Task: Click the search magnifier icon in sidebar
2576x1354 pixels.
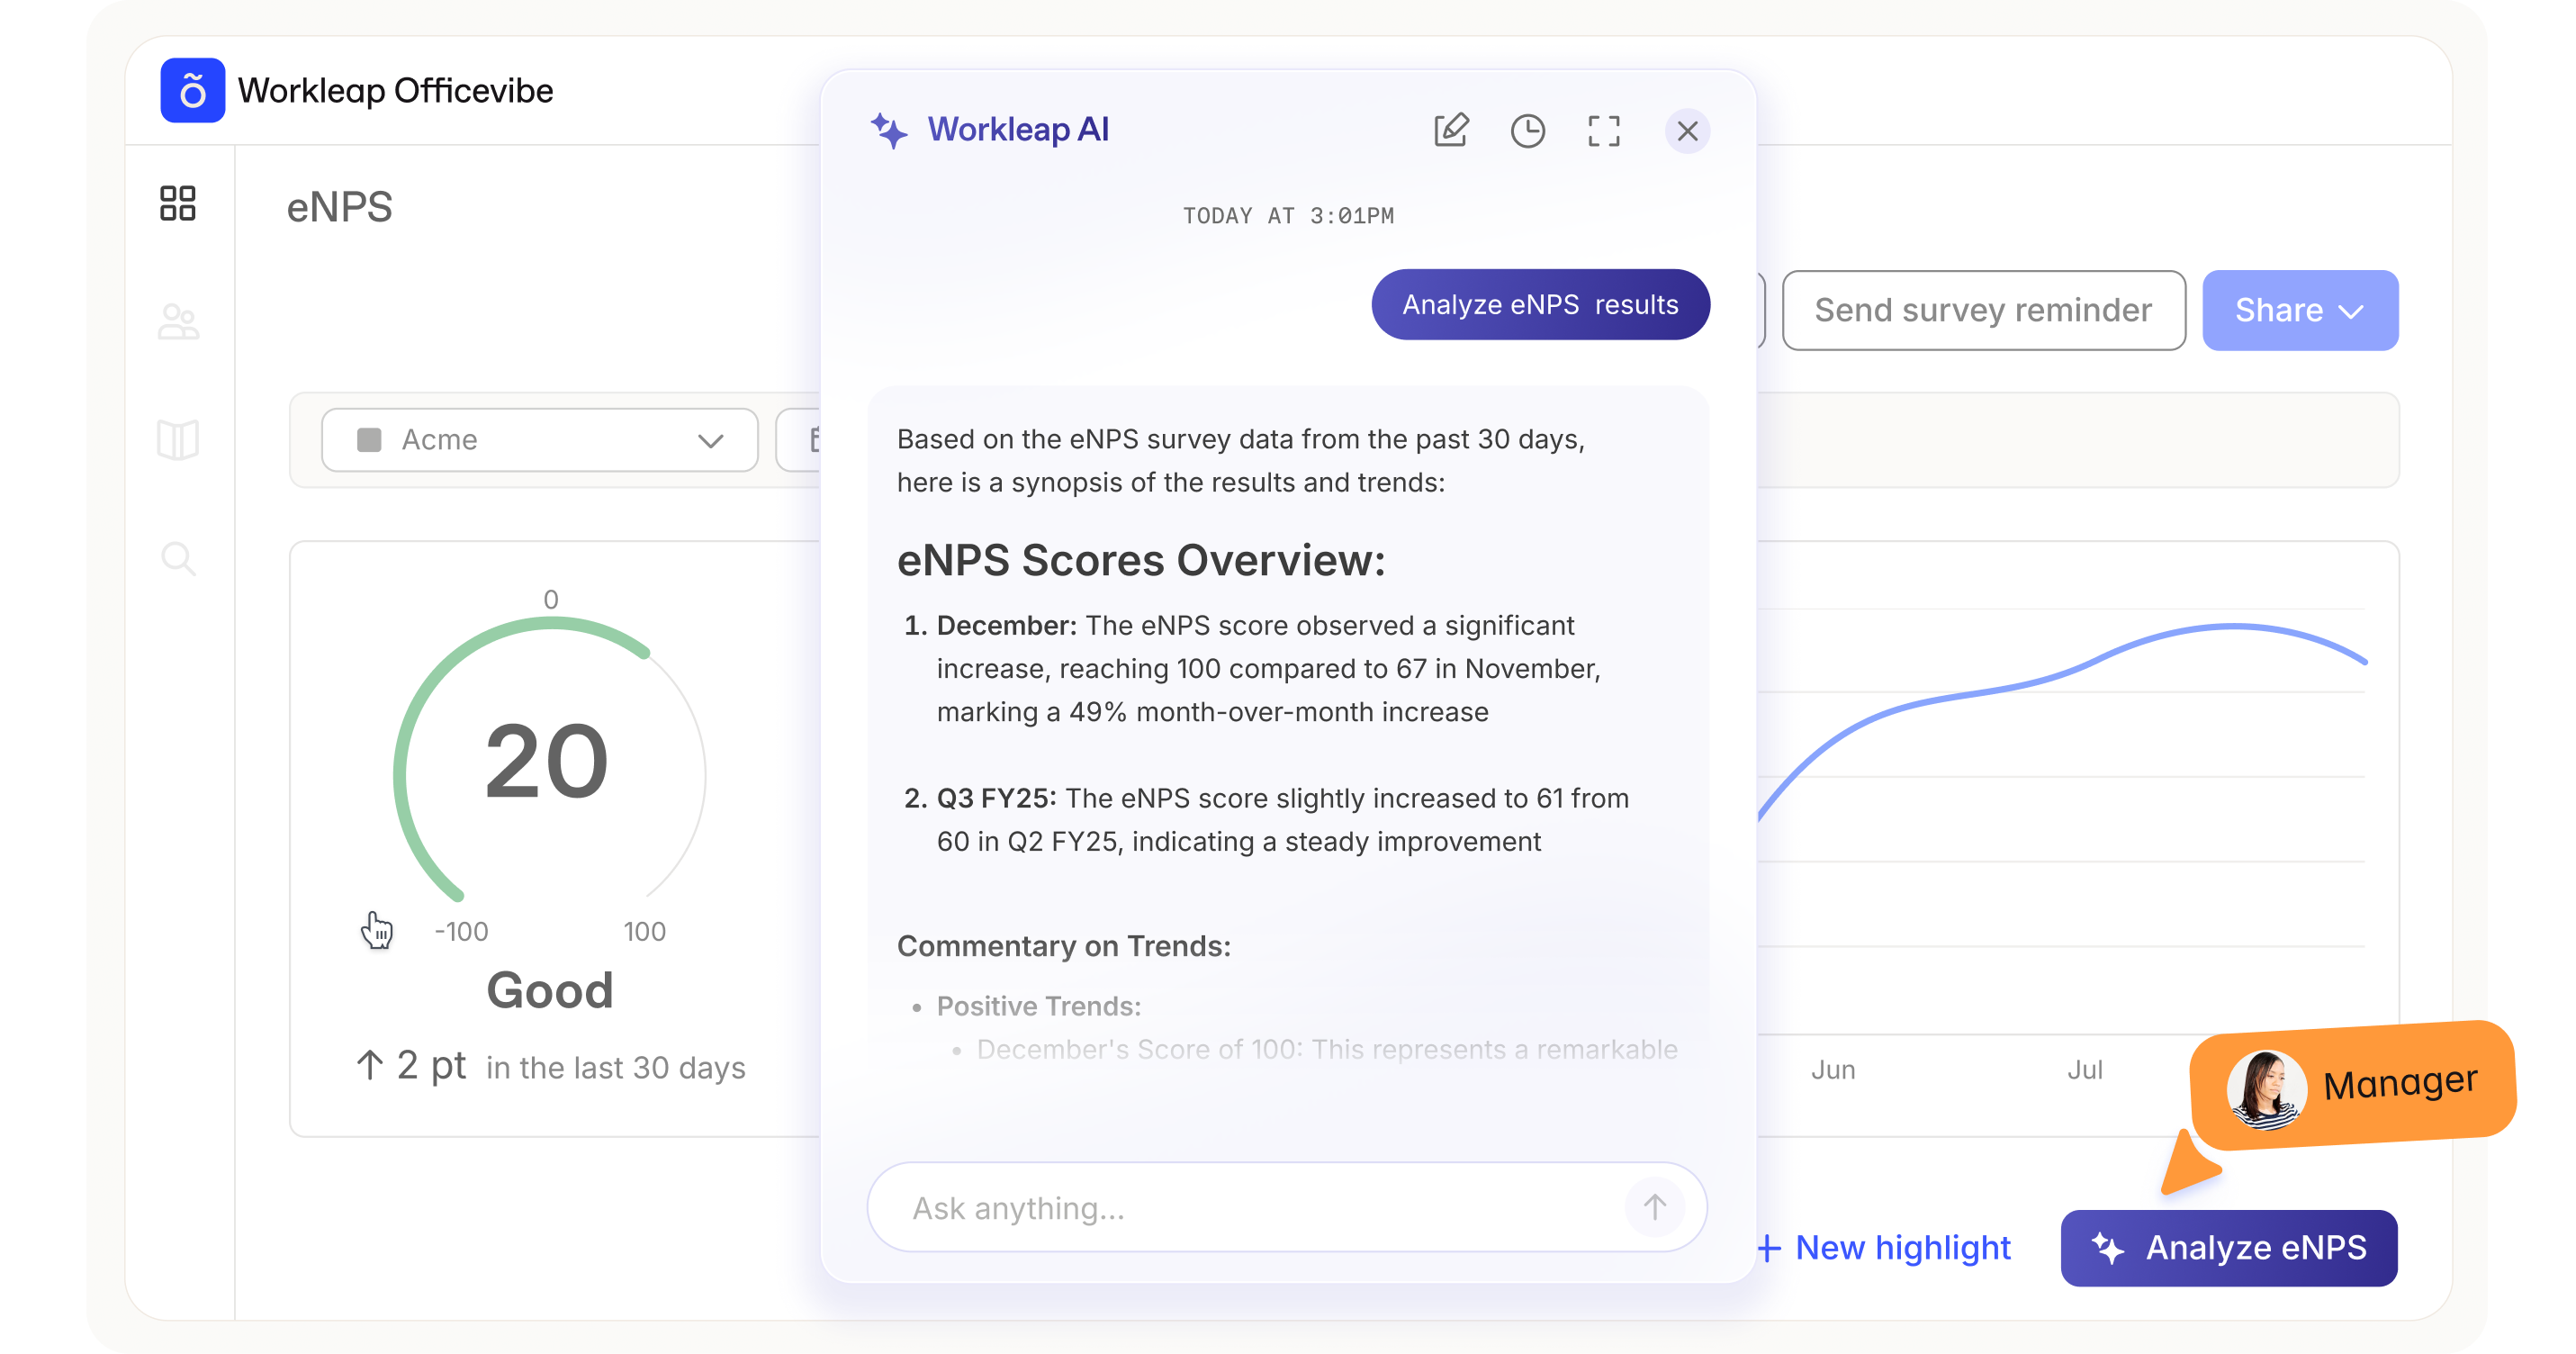Action: [x=178, y=559]
